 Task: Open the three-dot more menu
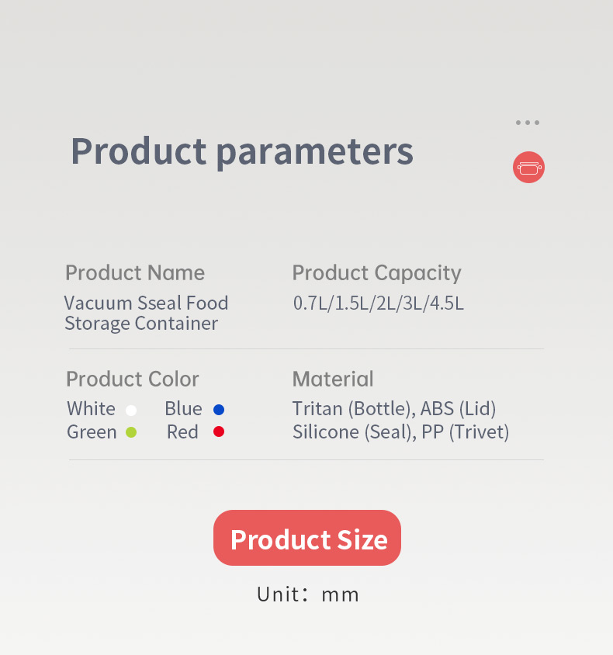[x=528, y=123]
